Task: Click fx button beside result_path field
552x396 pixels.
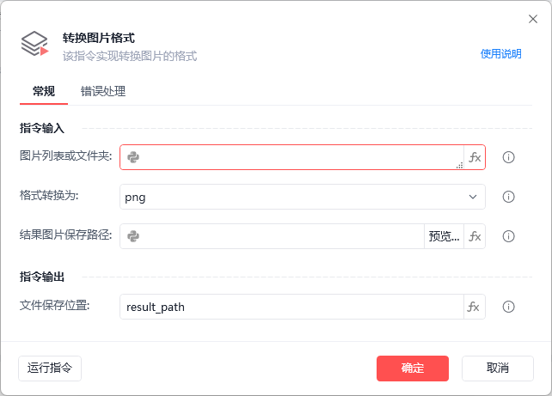Action: [475, 307]
